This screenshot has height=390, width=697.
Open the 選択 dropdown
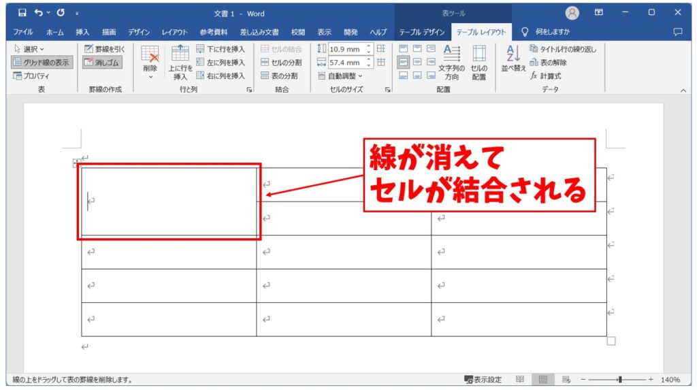(29, 49)
